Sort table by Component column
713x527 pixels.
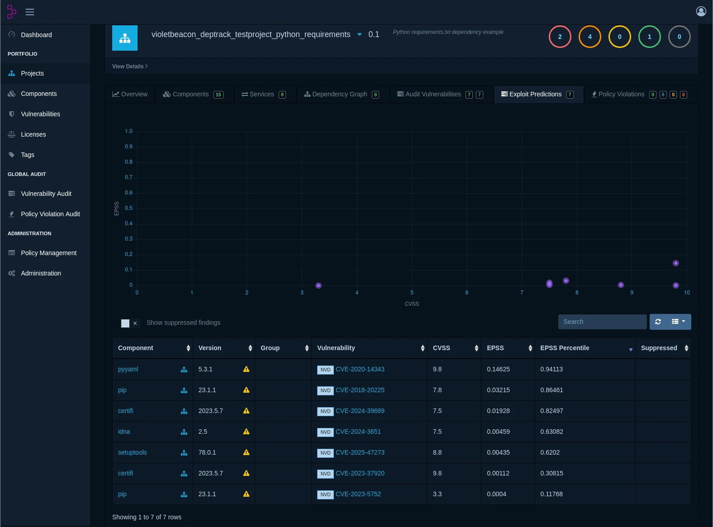[x=152, y=348]
